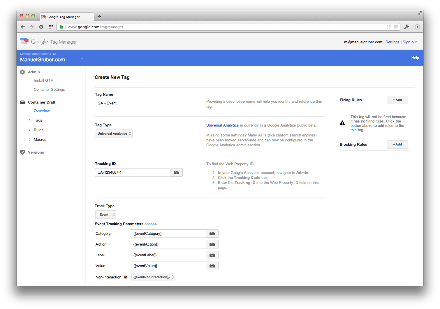Click the Admin gear icon
The image size is (440, 309).
point(22,72)
